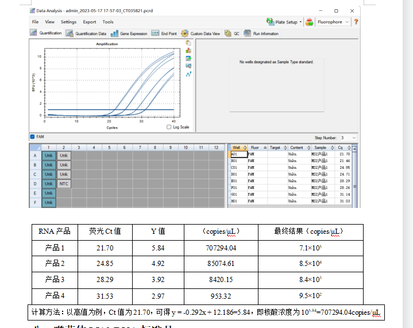Switch to the Gene Expression tab
This screenshot has width=413, height=328.
[129, 33]
